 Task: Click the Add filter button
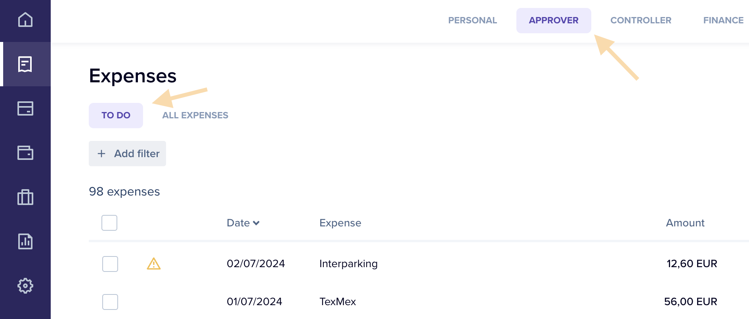point(127,154)
